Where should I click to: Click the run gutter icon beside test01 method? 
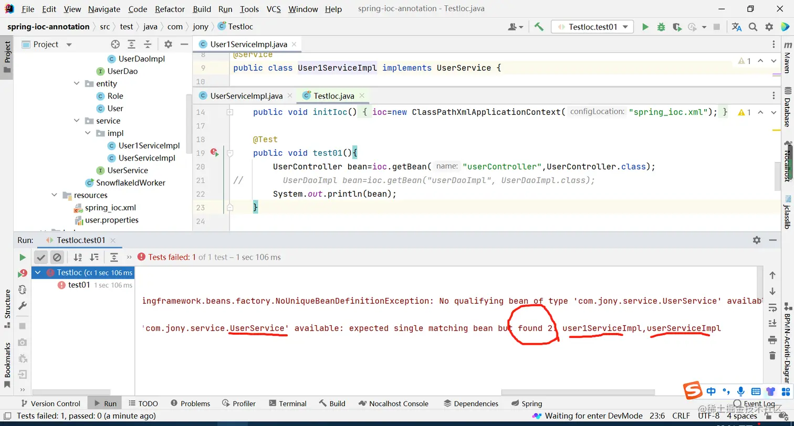[x=214, y=153]
